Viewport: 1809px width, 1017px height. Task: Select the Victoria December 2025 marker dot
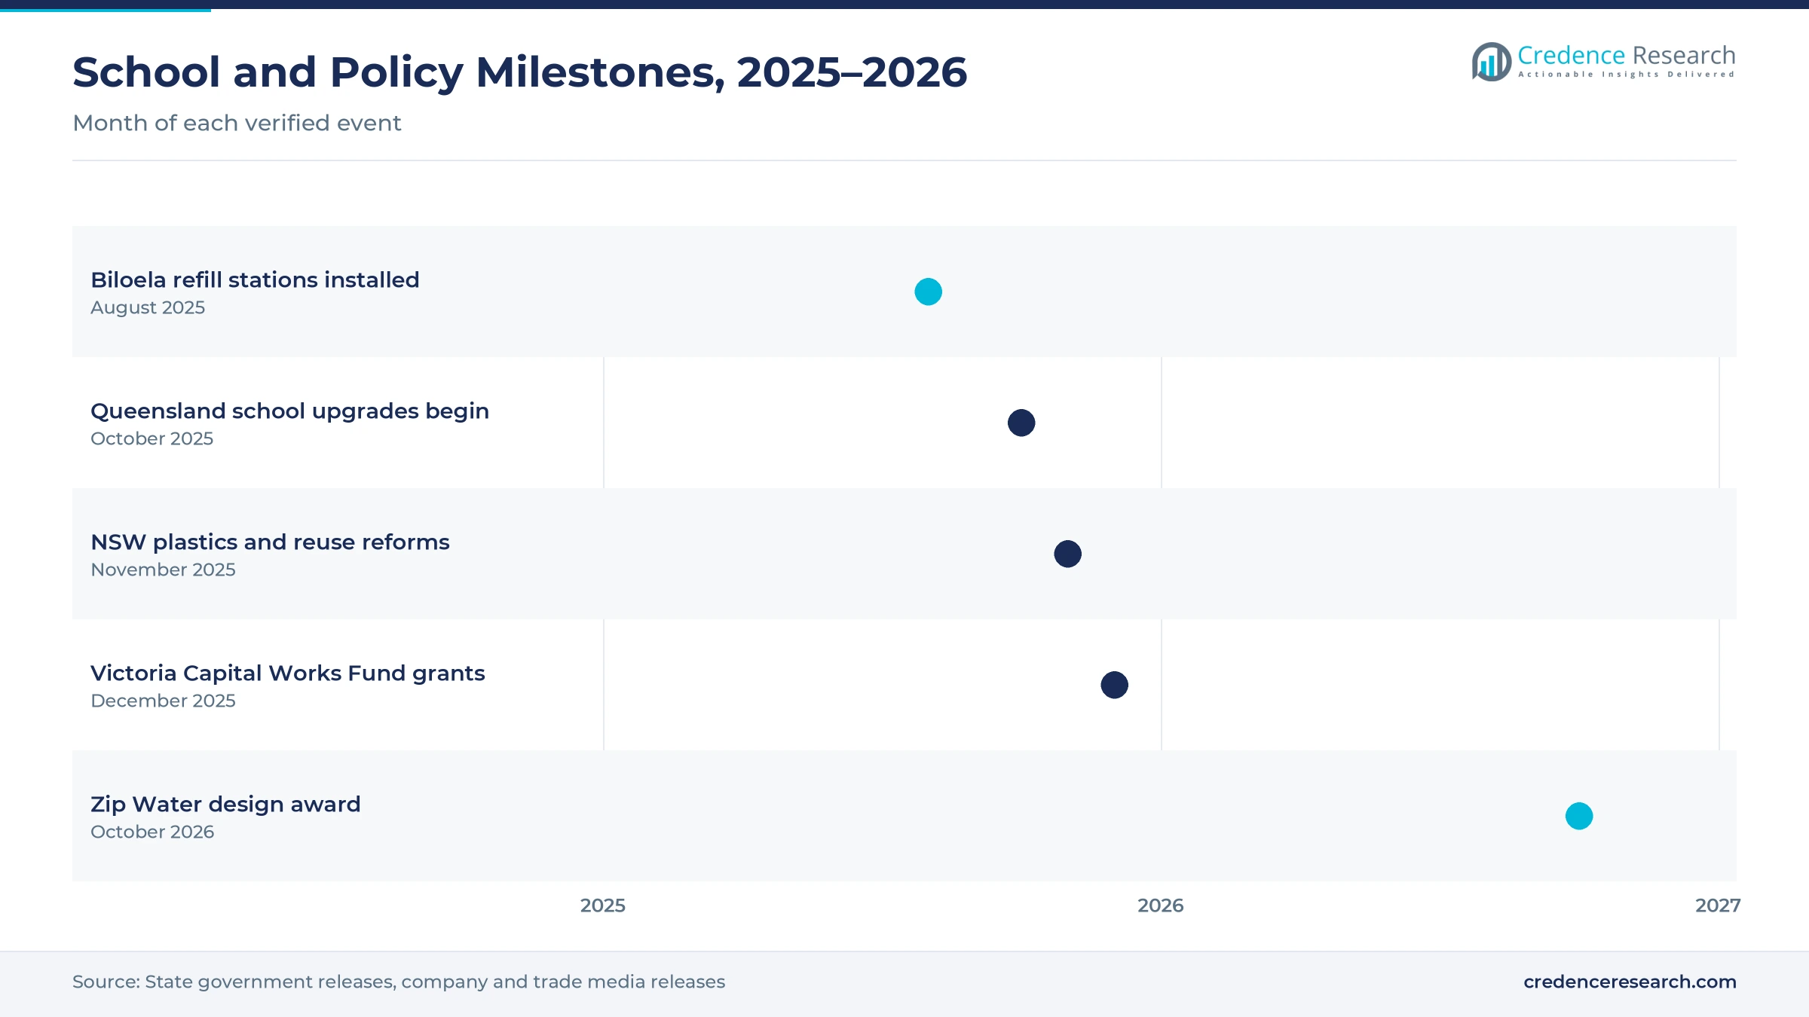[x=1114, y=685]
